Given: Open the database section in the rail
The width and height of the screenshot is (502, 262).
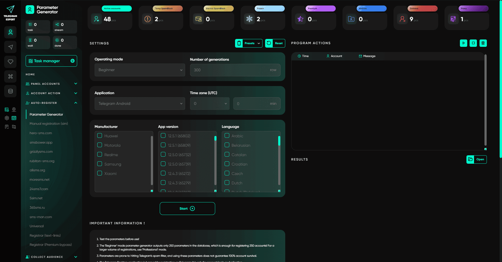Looking at the screenshot, I should tap(10, 91).
